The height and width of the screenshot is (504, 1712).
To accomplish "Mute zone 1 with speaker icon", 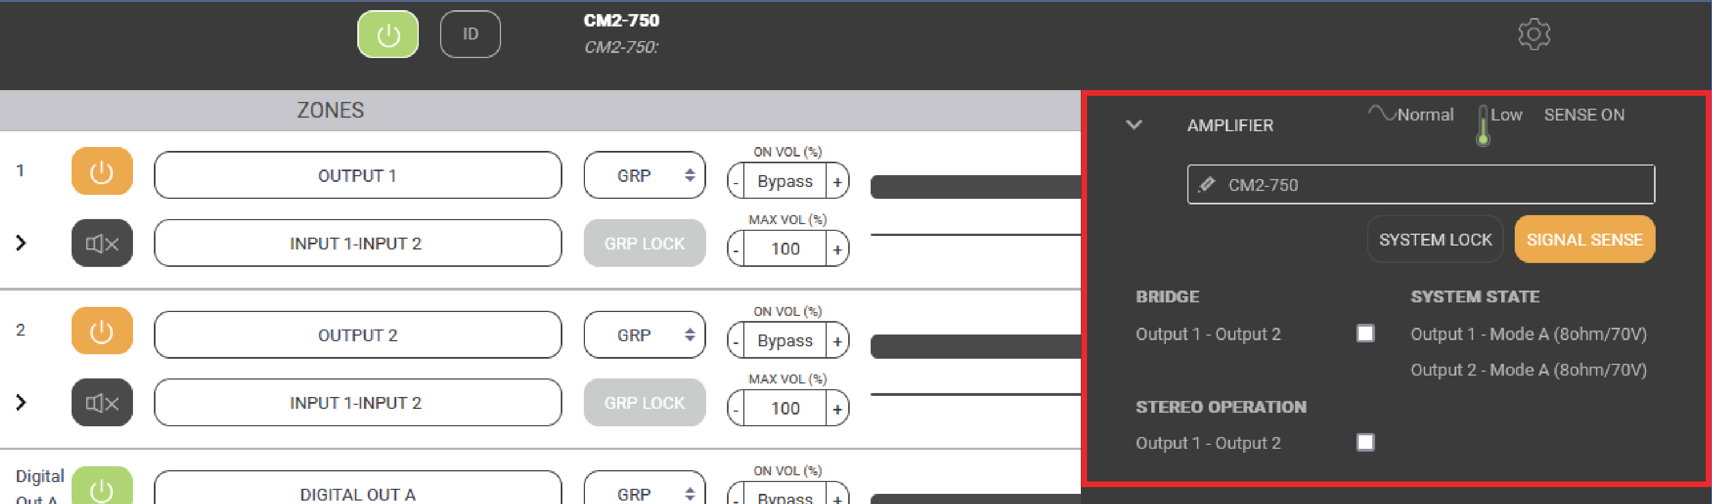I will click(101, 244).
